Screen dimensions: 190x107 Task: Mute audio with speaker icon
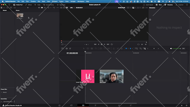pyautogui.click(x=171, y=48)
